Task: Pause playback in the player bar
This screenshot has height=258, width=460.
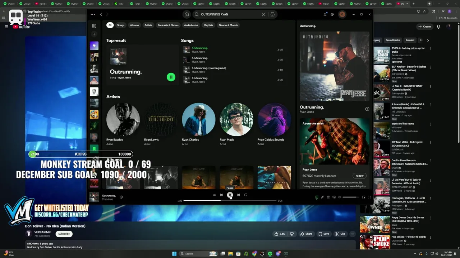Action: pos(230,195)
